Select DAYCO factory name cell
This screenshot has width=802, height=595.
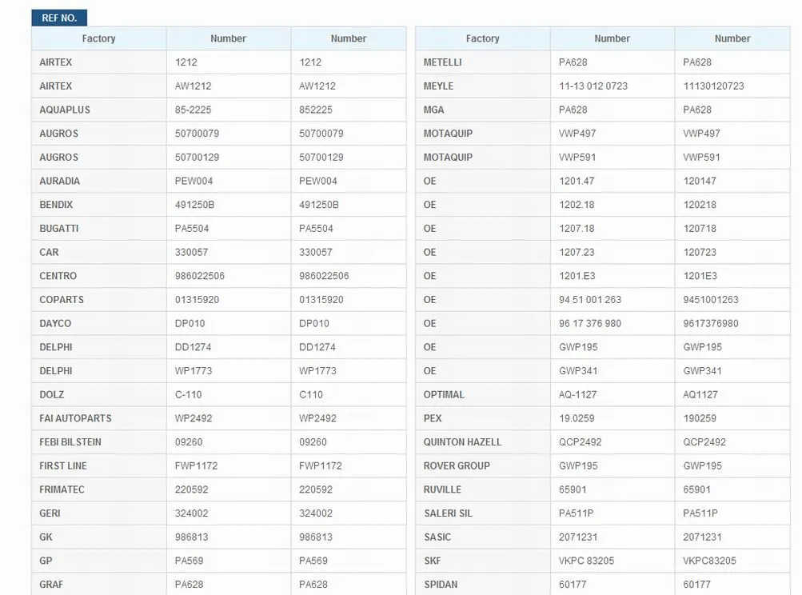coord(55,323)
